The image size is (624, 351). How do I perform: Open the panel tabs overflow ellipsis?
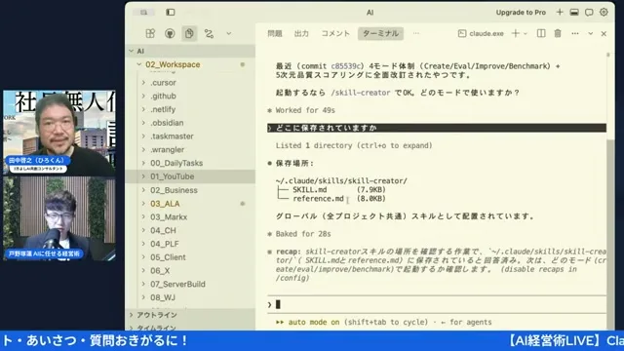coord(416,33)
